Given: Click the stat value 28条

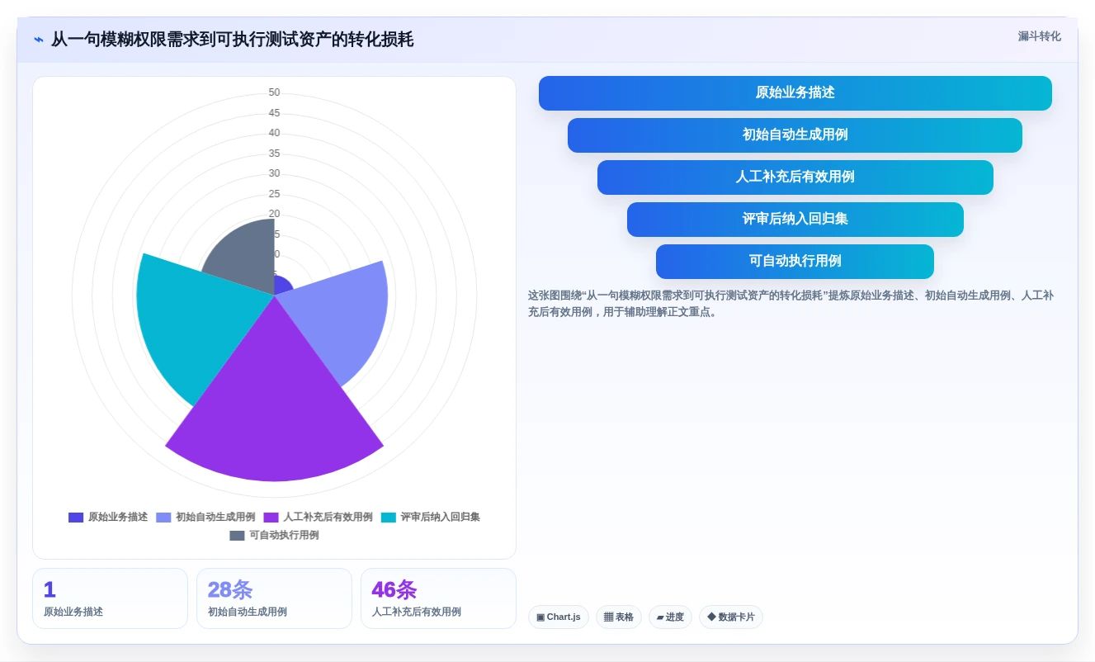Looking at the screenshot, I should pyautogui.click(x=230, y=590).
